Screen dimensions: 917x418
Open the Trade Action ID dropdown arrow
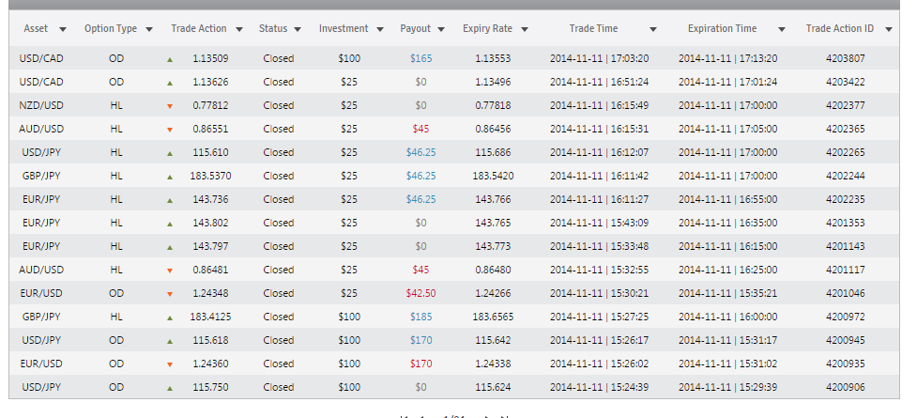pyautogui.click(x=889, y=29)
